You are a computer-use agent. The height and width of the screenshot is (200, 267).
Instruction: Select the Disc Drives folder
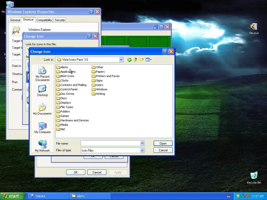coord(65,94)
